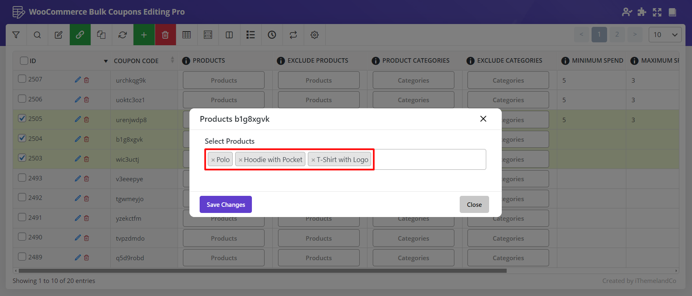This screenshot has width=692, height=296.
Task: Open the rows-per-page dropdown showing 10
Action: point(665,35)
